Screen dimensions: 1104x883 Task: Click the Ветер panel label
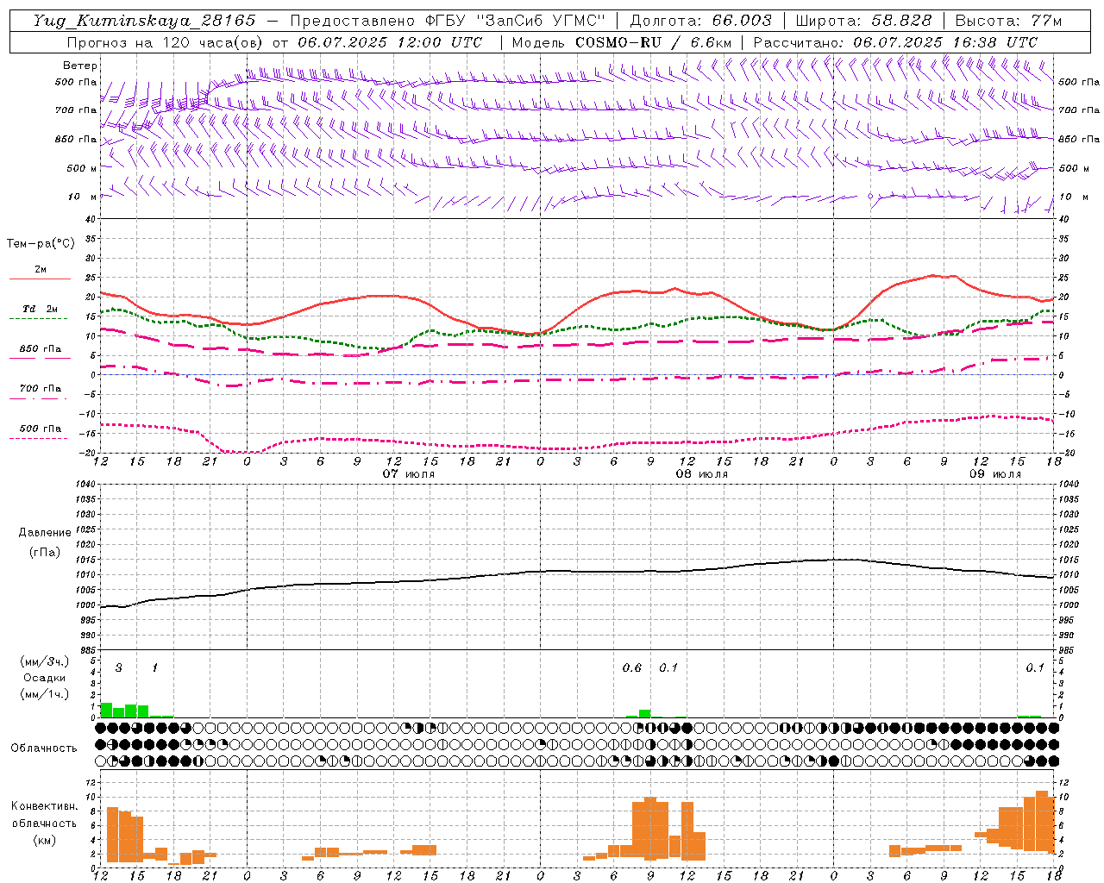80,66
